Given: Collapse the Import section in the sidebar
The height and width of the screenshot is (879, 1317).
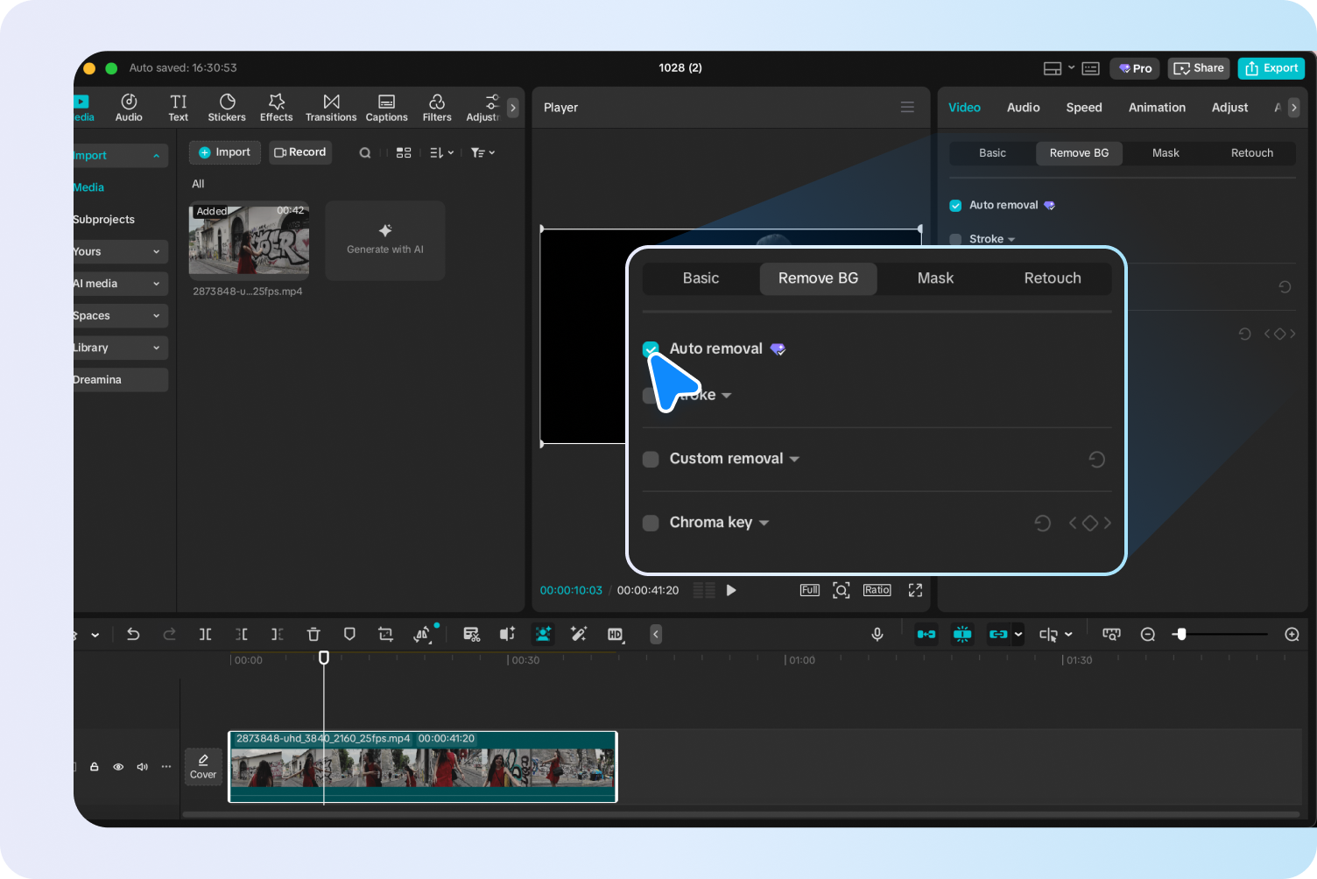Looking at the screenshot, I should click(158, 155).
